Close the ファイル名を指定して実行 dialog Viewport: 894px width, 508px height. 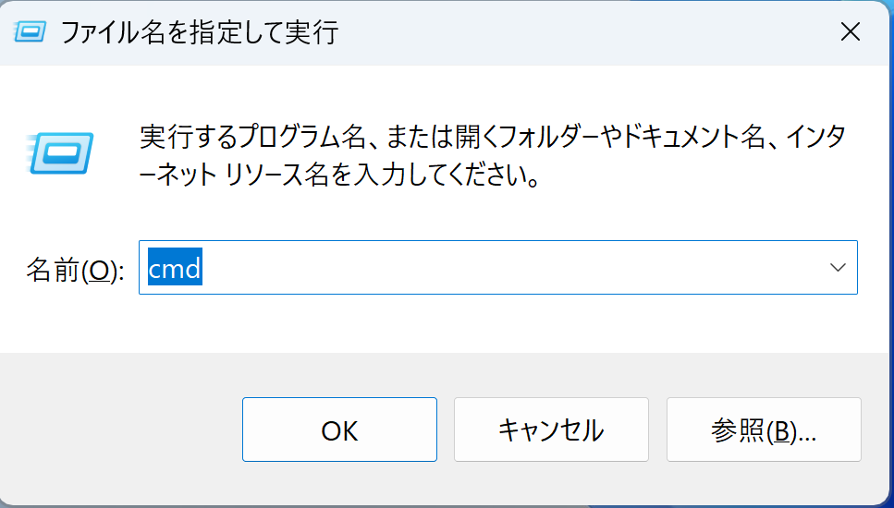pyautogui.click(x=851, y=32)
